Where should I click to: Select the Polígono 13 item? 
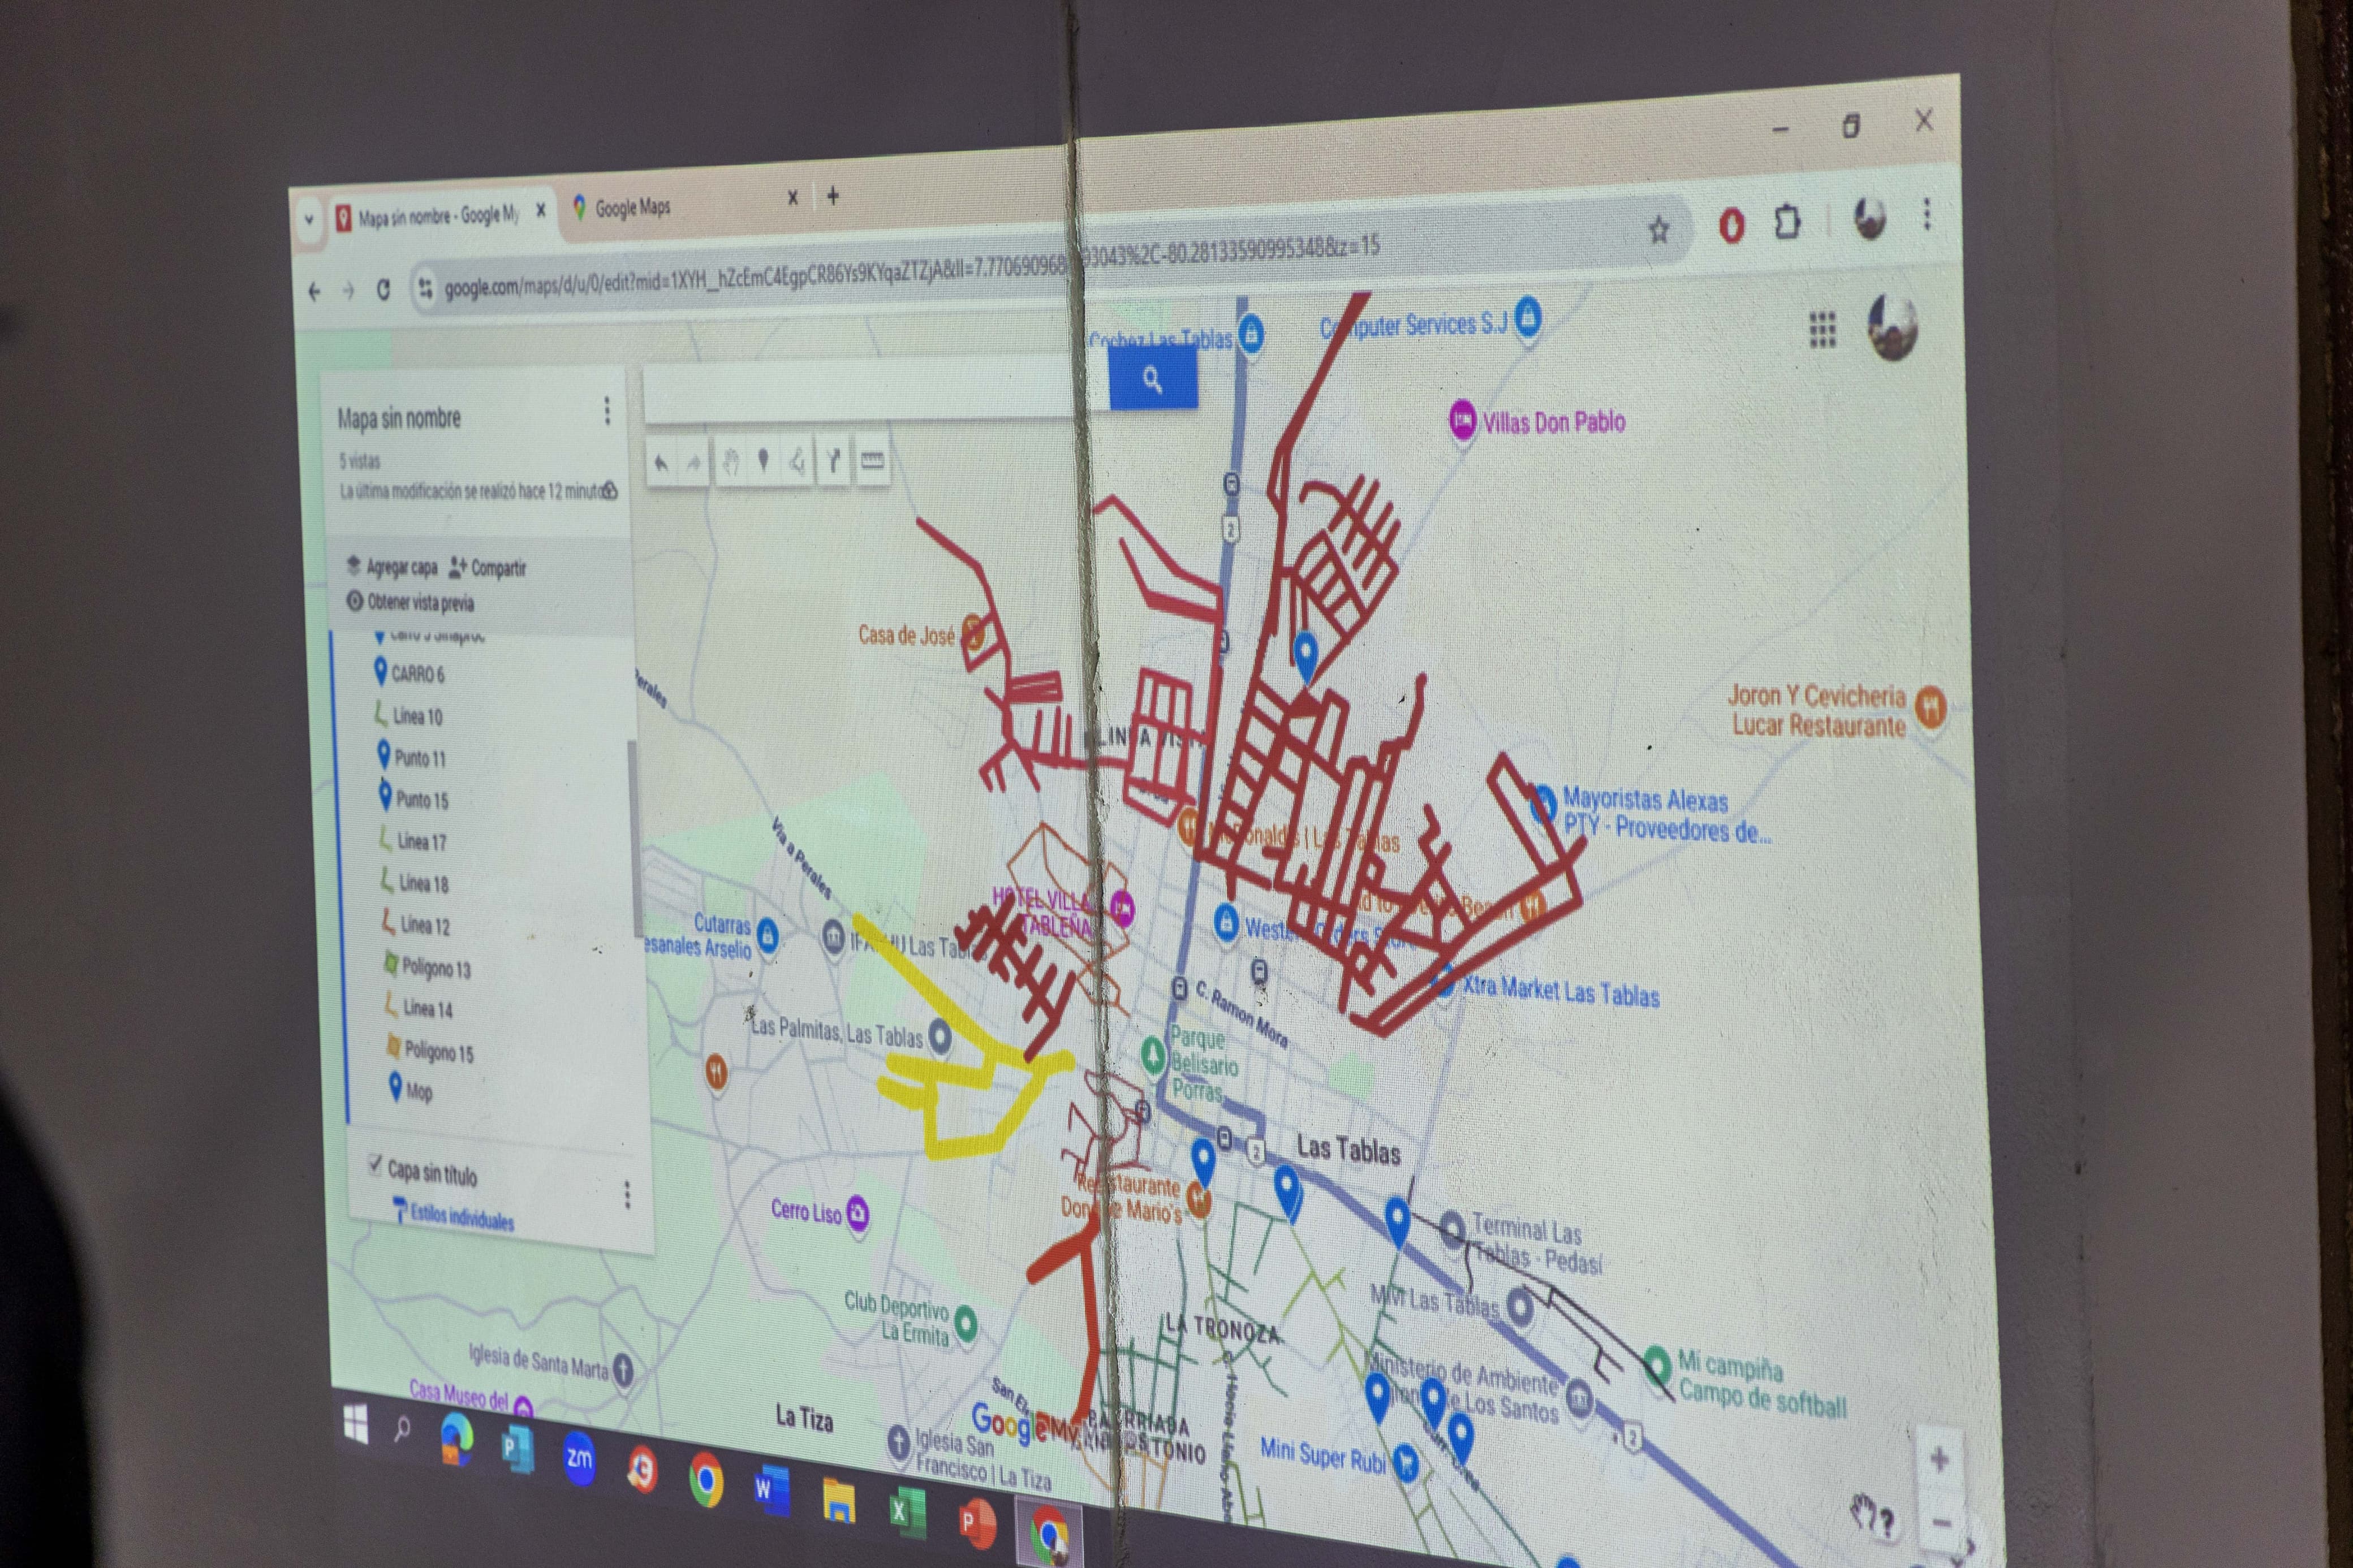click(x=428, y=967)
